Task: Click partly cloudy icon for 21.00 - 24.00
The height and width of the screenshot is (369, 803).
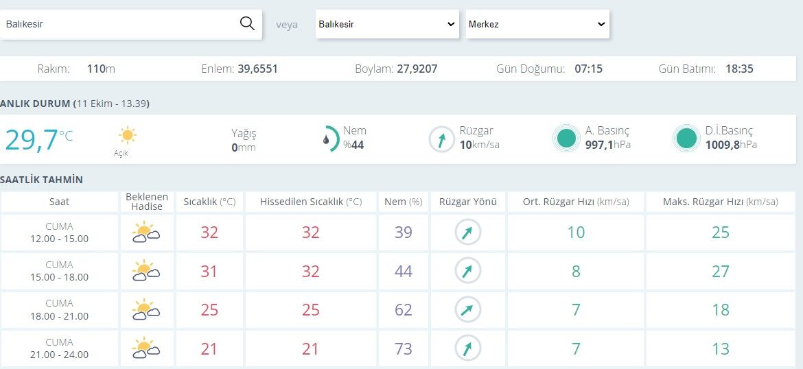Action: pyautogui.click(x=146, y=348)
